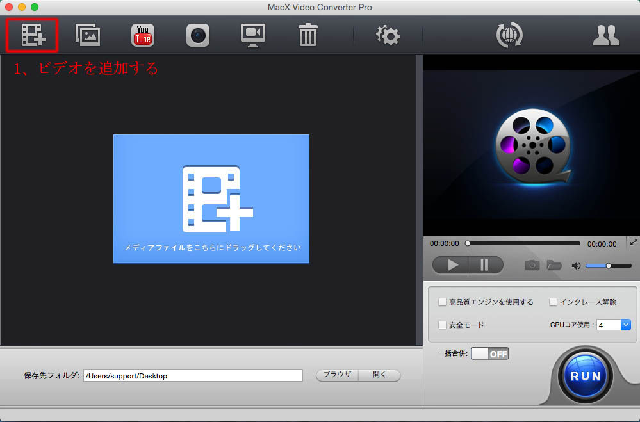Expand preview to full screen
This screenshot has width=640, height=422.
coord(634,243)
